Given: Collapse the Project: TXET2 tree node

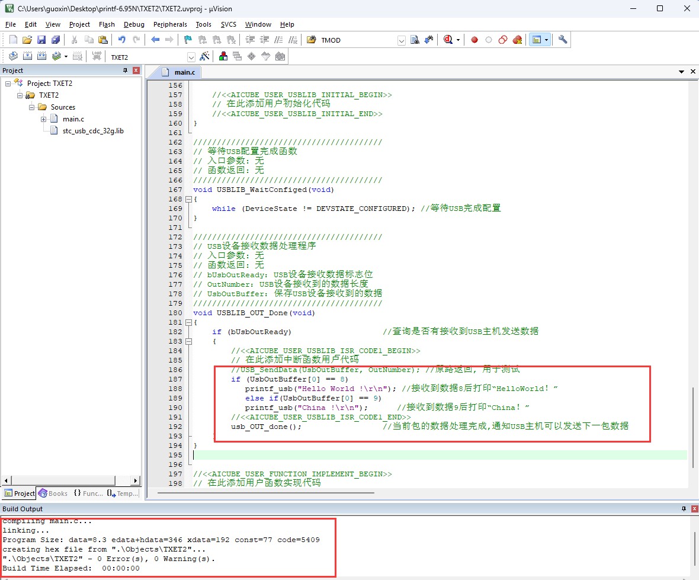Looking at the screenshot, I should [x=8, y=84].
